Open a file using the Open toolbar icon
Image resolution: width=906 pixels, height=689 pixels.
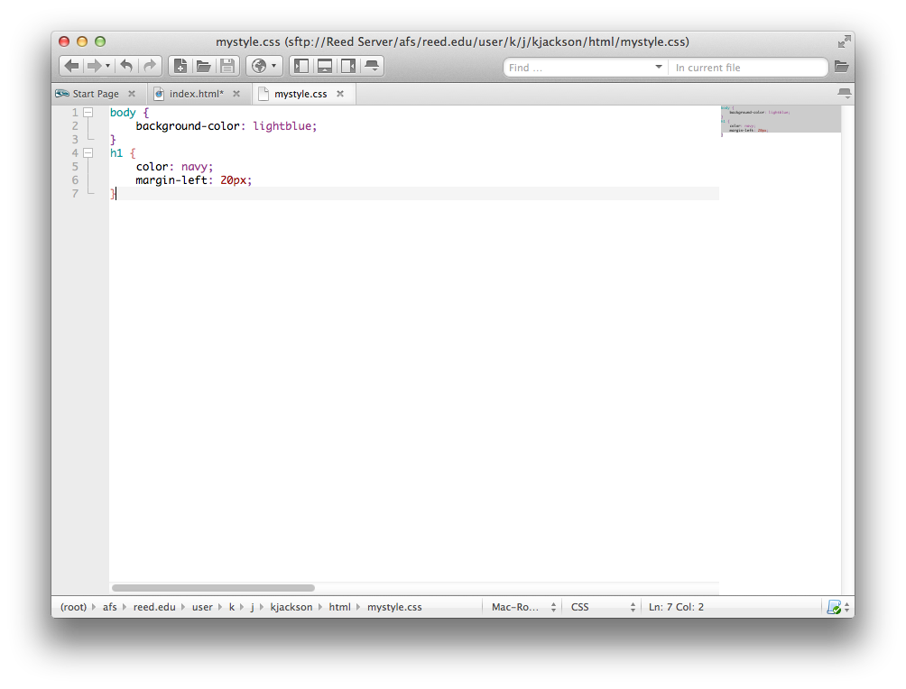(x=204, y=66)
